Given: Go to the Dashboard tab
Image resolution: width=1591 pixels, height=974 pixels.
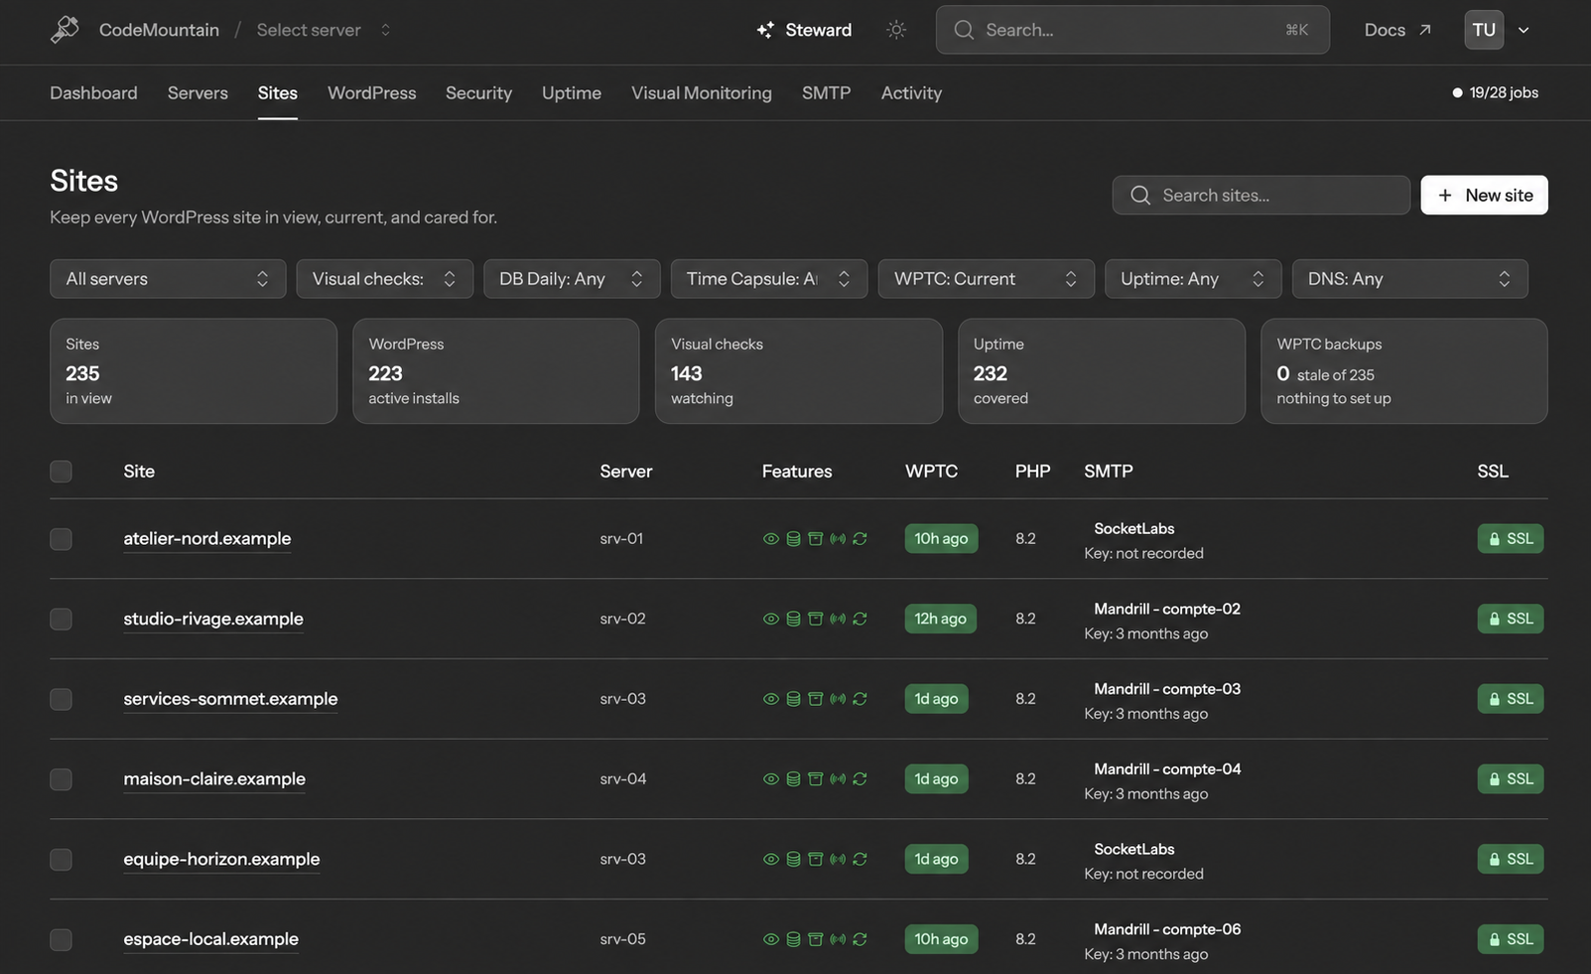Looking at the screenshot, I should point(93,92).
